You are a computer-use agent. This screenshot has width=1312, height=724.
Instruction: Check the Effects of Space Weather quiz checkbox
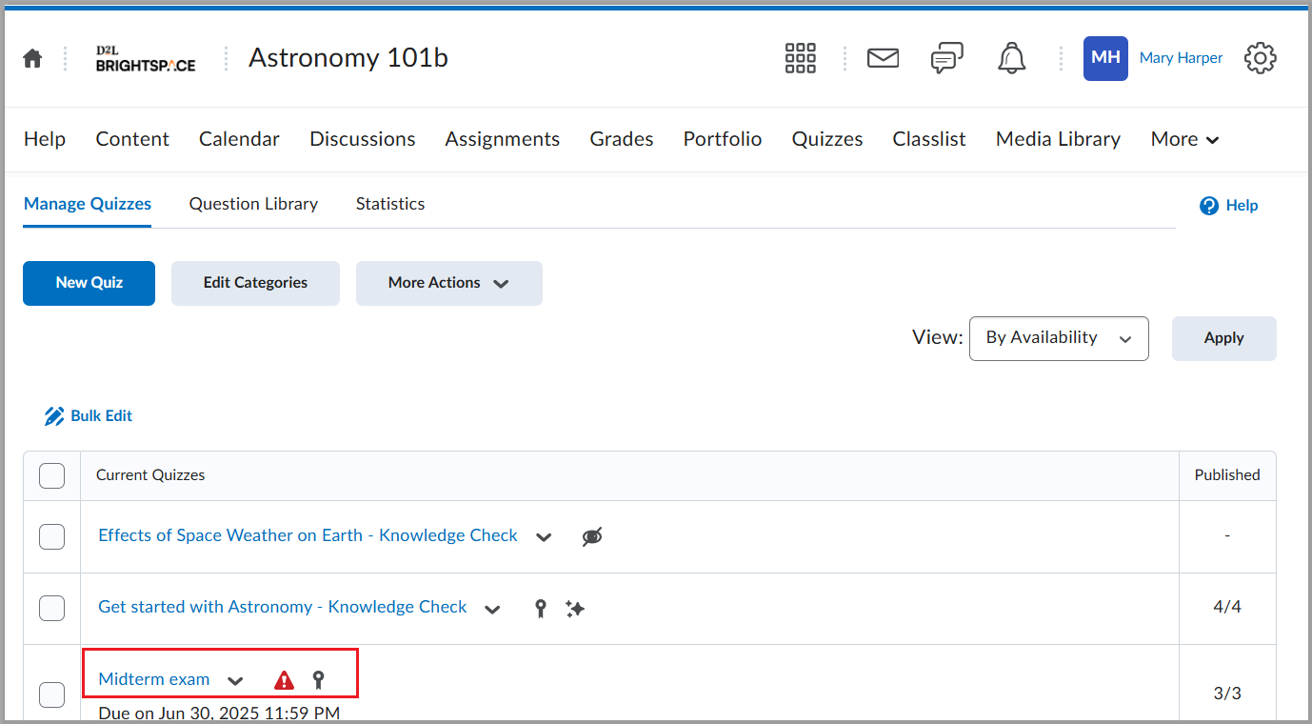pyautogui.click(x=51, y=536)
